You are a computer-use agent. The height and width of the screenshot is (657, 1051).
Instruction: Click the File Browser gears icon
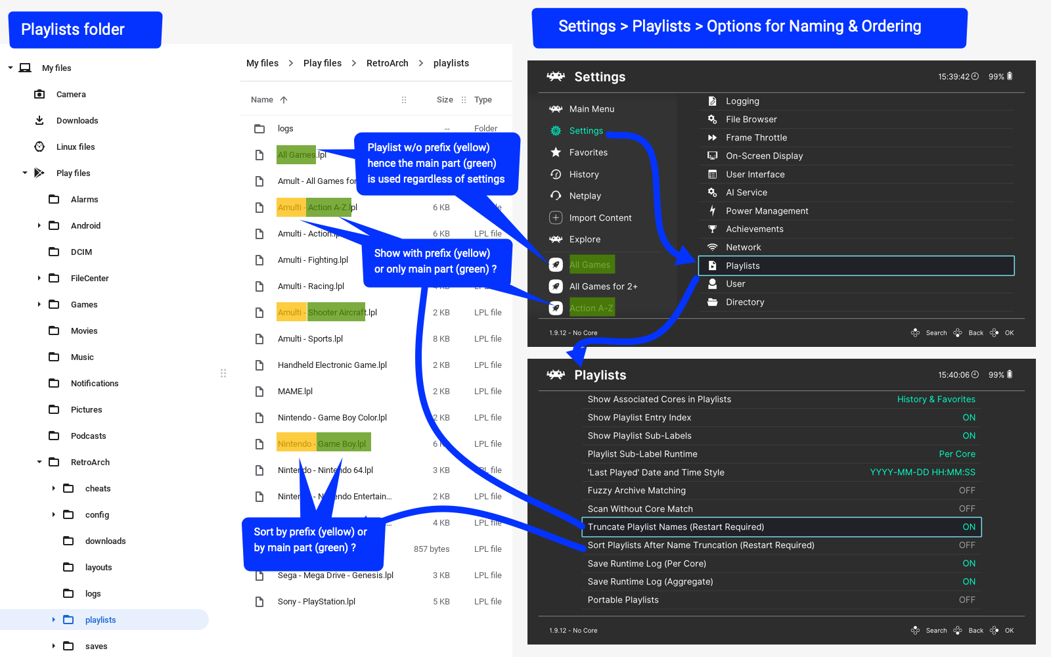tap(712, 120)
